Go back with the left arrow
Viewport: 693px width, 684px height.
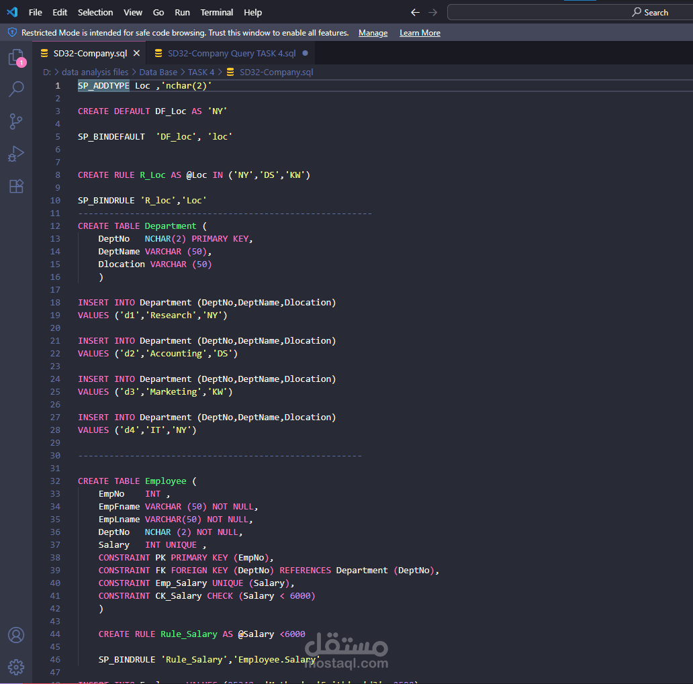pyautogui.click(x=415, y=12)
